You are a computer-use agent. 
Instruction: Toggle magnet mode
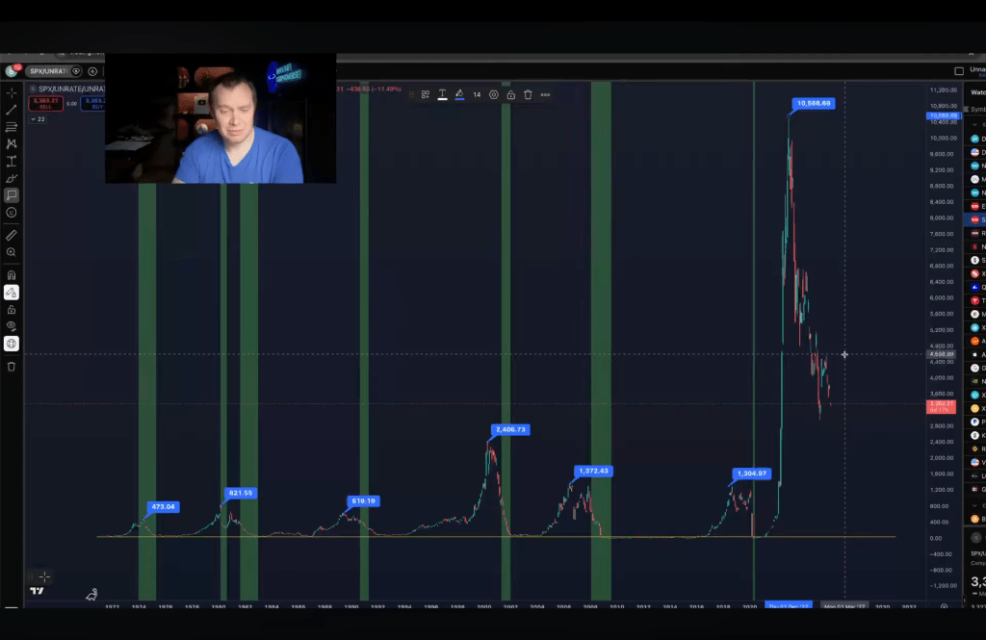pyautogui.click(x=12, y=274)
